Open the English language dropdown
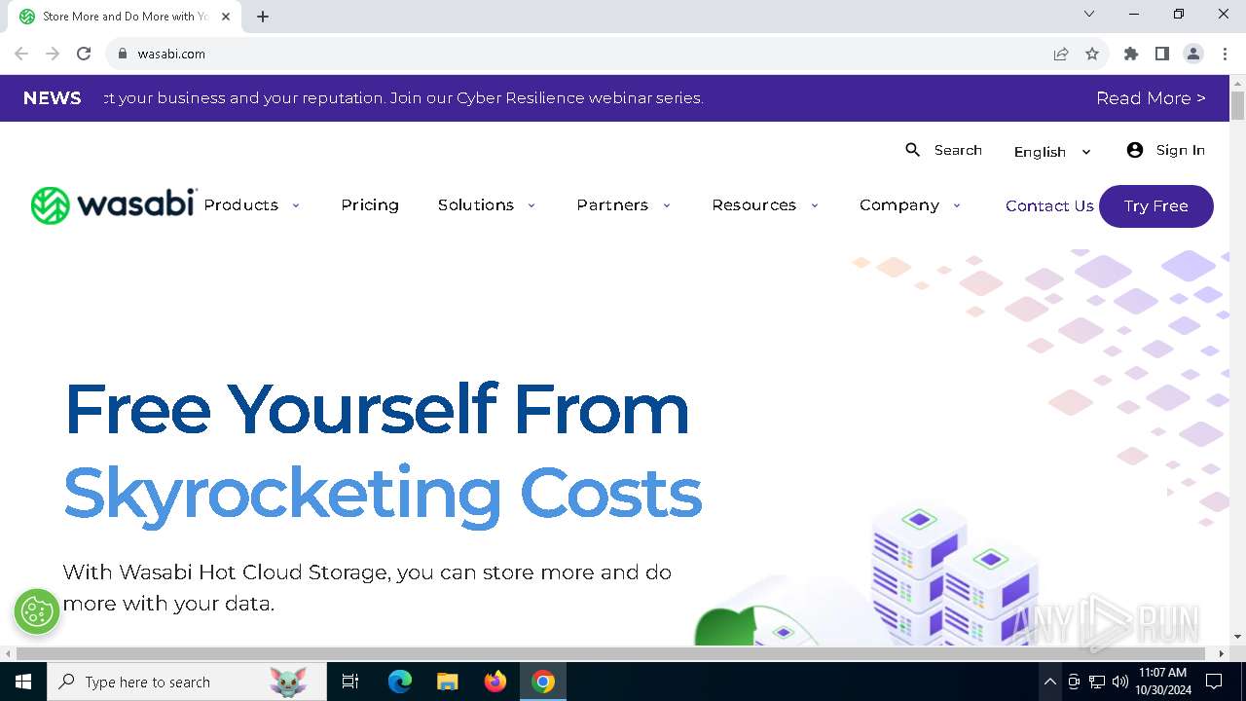Screen dimensions: 1246x701 click(1052, 152)
